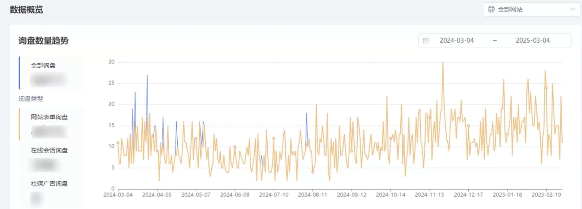582x209 pixels.
Task: Click the chart data marker at 2024-03-04
Action: click(118, 143)
